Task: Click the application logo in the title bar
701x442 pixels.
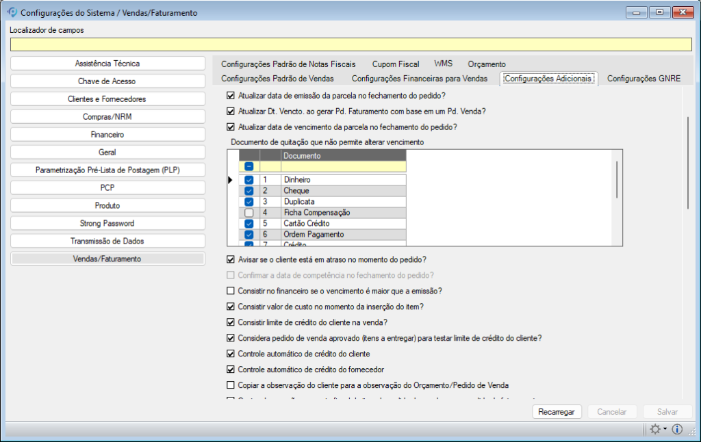Action: 11,12
